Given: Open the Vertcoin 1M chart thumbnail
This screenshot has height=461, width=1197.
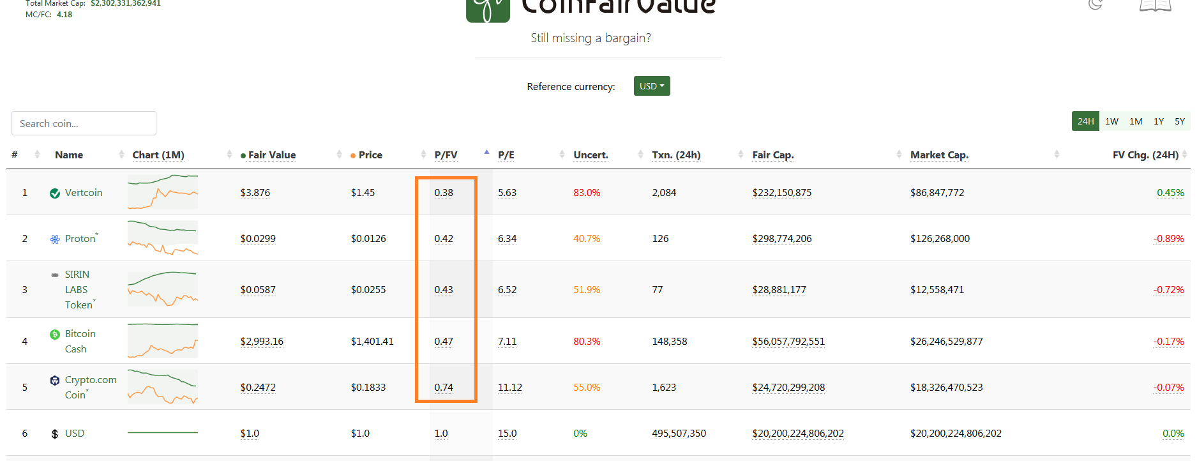Looking at the screenshot, I should pyautogui.click(x=163, y=192).
